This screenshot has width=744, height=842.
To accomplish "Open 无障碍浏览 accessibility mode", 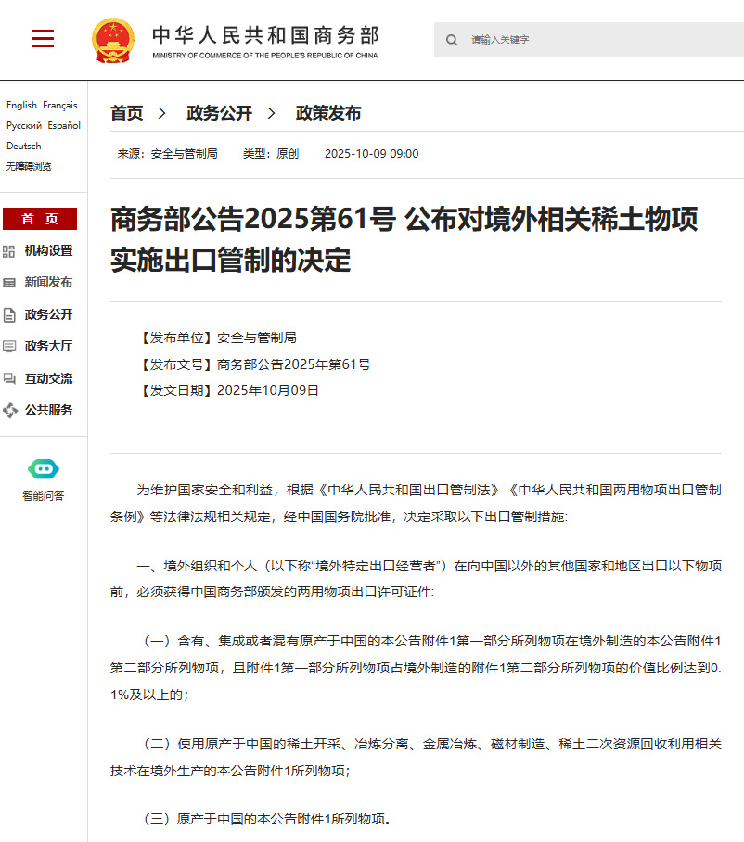I will pos(29,167).
